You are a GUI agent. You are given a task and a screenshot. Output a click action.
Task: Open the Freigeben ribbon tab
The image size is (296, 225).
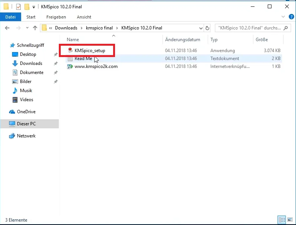click(x=56, y=17)
